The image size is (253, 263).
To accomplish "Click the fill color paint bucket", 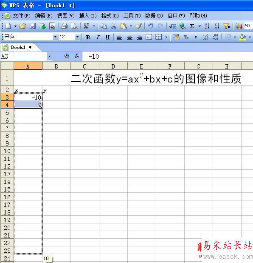I will [243, 37].
